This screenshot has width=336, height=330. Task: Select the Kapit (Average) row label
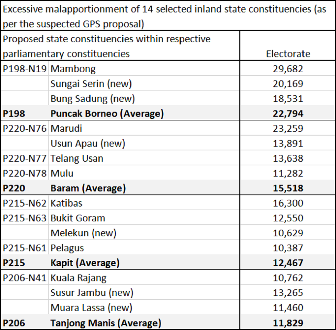coord(85,263)
